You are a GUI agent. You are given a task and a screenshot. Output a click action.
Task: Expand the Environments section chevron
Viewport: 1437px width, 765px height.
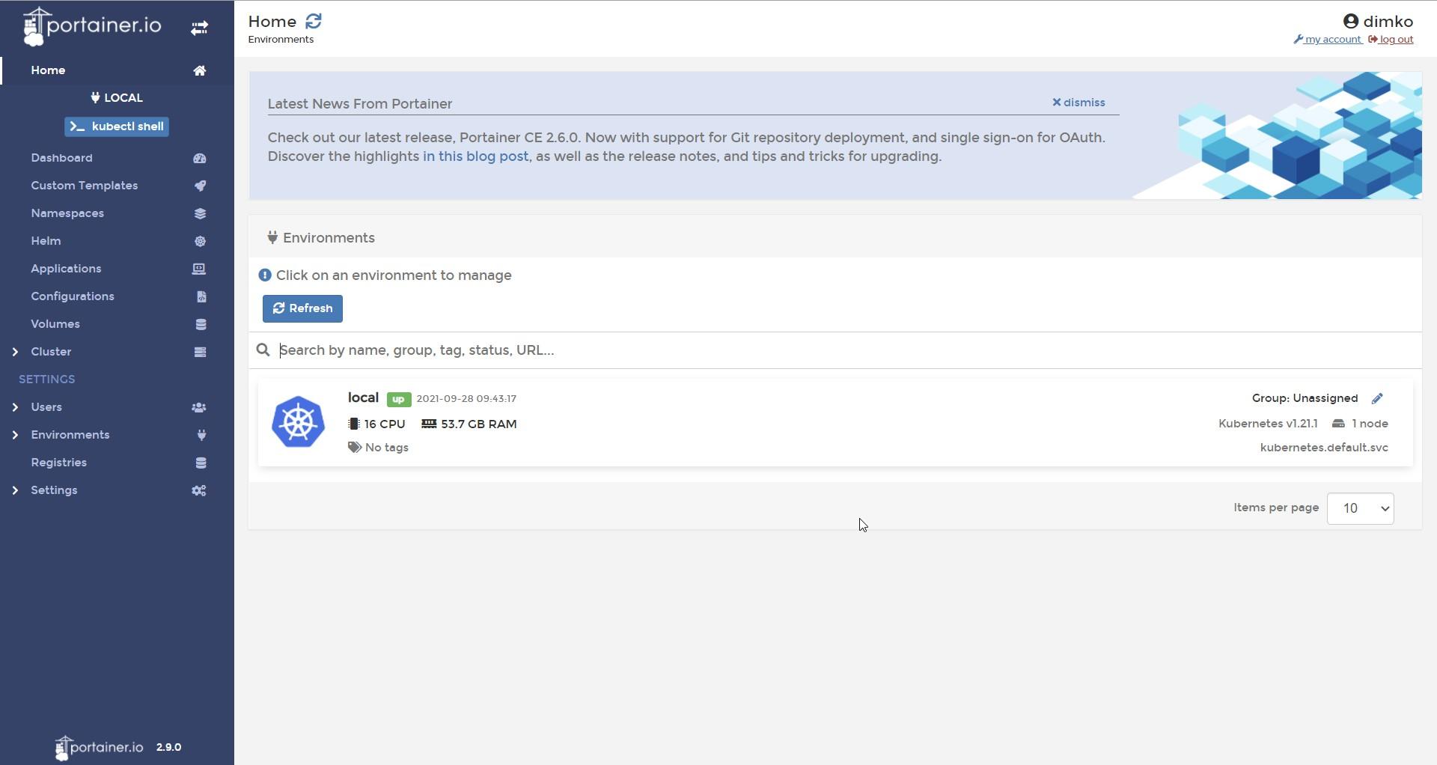coord(15,435)
